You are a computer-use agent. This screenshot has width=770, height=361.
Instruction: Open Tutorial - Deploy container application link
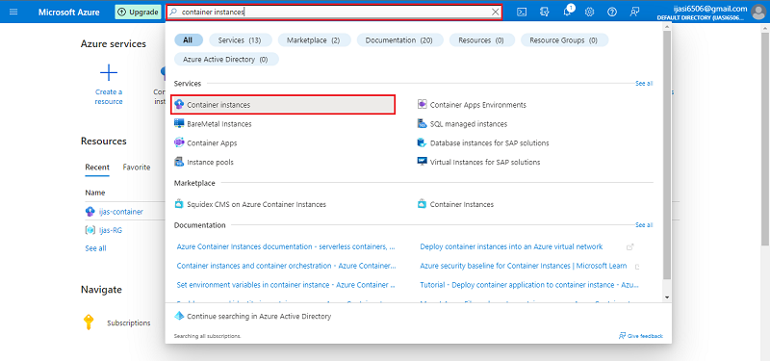pos(529,284)
